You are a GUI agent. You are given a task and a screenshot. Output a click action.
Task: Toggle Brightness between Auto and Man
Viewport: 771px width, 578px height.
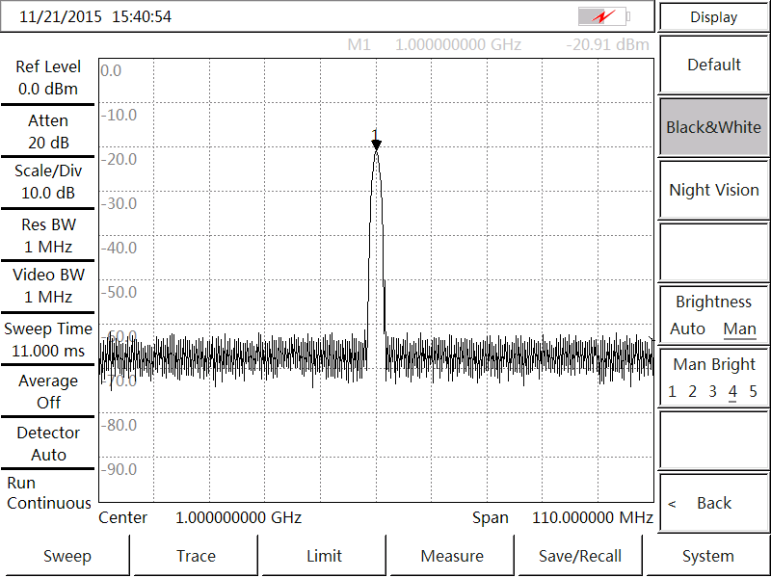713,315
